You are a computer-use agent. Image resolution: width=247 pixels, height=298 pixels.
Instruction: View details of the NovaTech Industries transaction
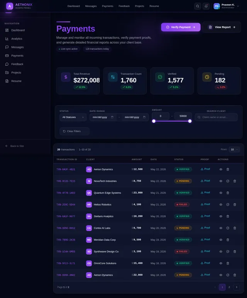(221, 181)
